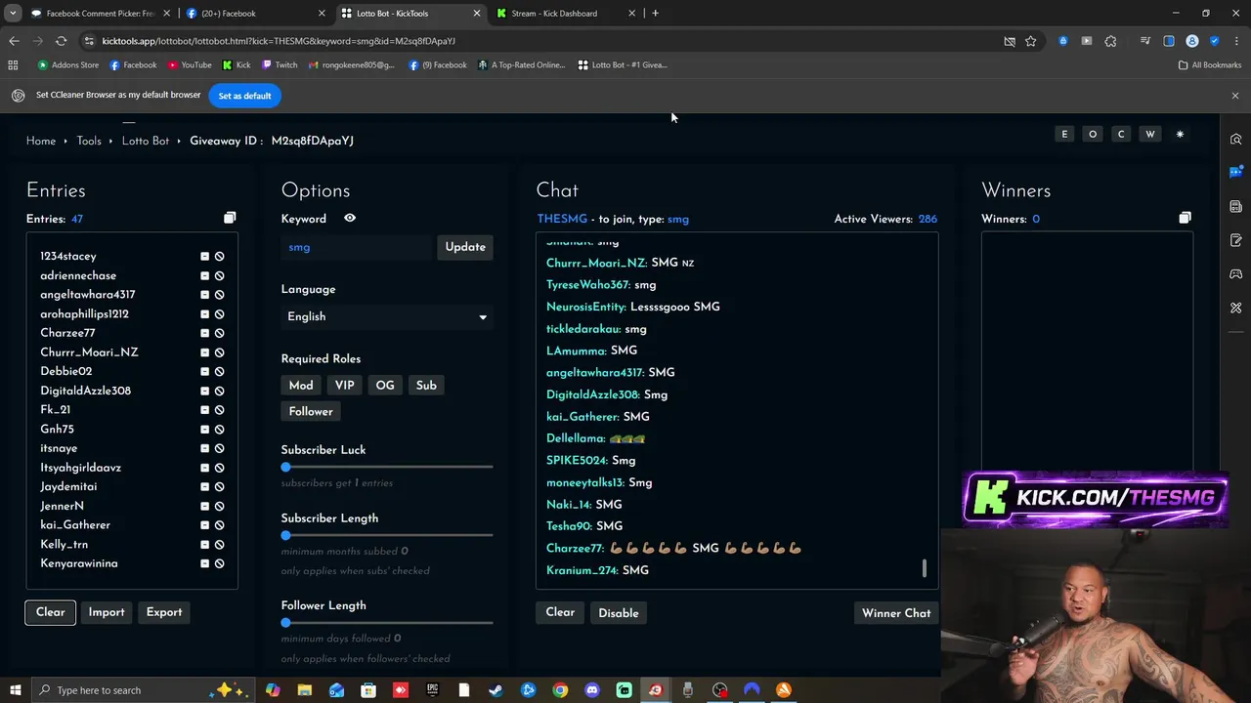Open a new browser tab
The width and height of the screenshot is (1251, 703).
(655, 14)
